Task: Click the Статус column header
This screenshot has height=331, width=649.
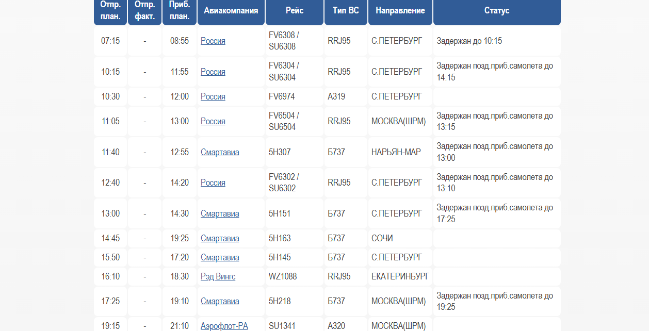Action: click(497, 11)
